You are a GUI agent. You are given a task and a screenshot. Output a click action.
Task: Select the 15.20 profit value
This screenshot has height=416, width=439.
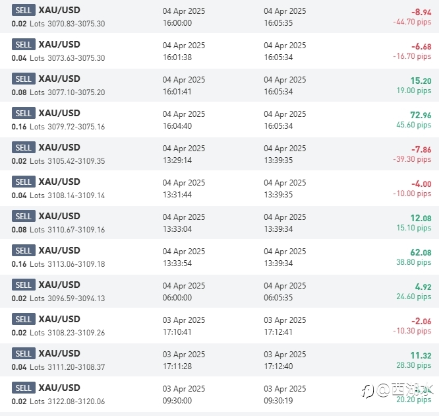point(421,81)
